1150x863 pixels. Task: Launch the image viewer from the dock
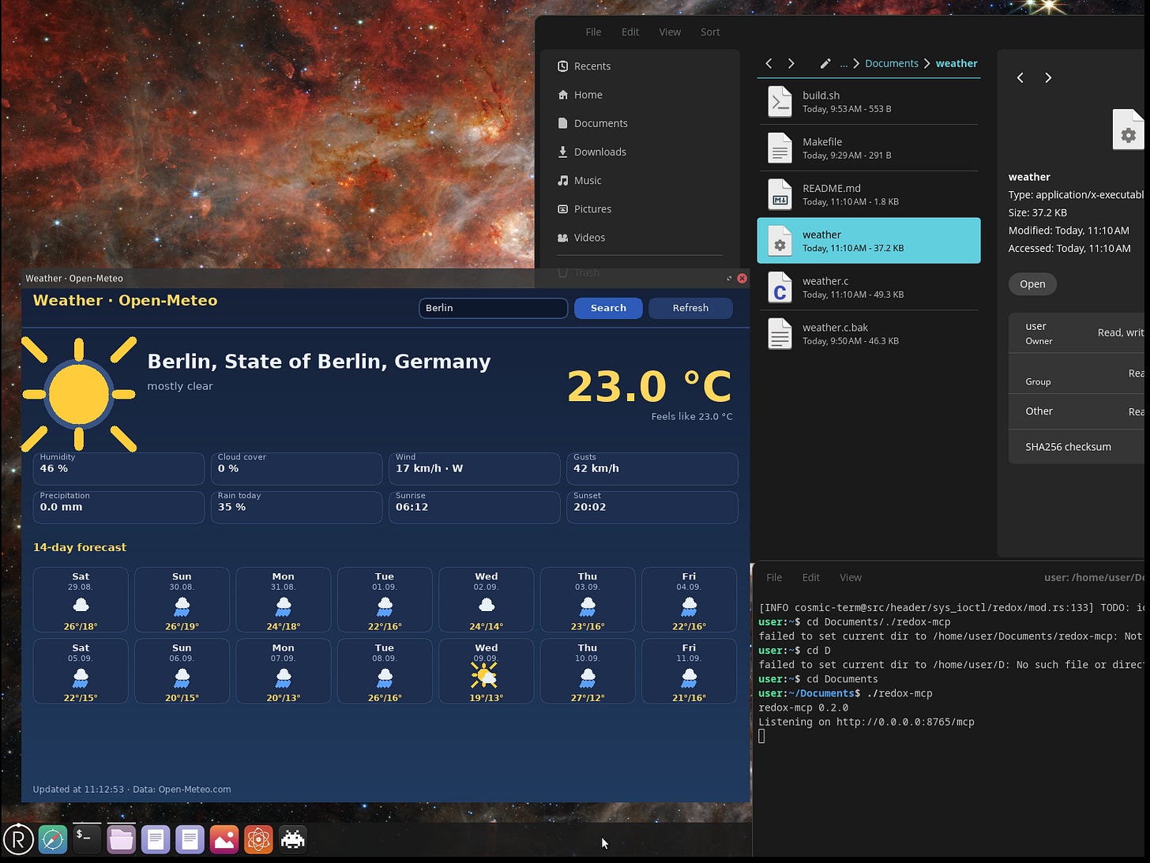click(224, 839)
